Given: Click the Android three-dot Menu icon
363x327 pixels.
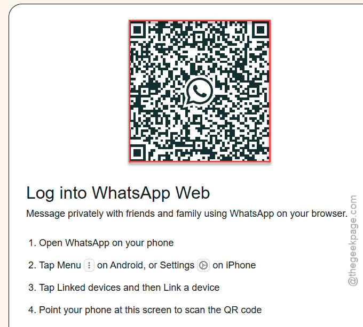Looking at the screenshot, I should (89, 265).
